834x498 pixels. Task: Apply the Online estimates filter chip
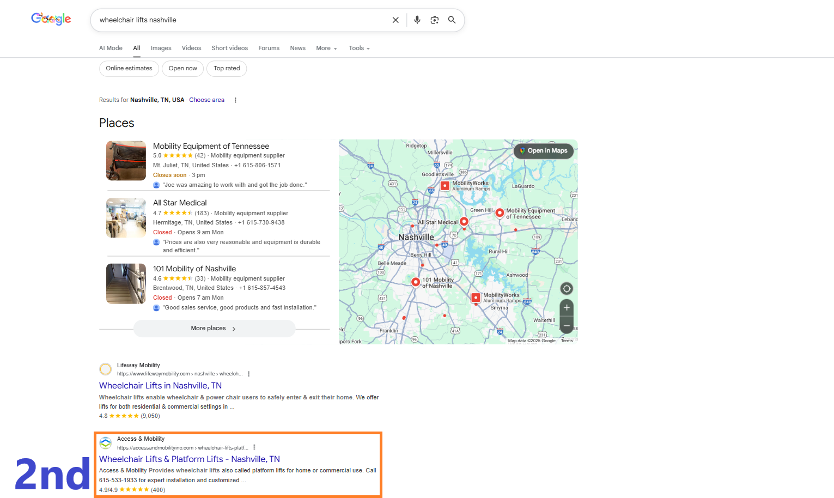[x=129, y=69]
